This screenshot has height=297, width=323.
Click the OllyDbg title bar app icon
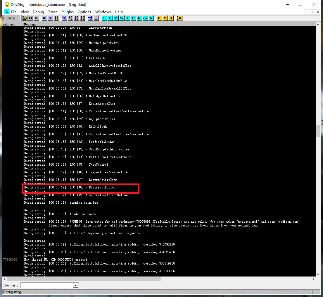tap(7, 4)
